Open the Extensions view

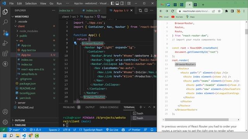pos(5,53)
